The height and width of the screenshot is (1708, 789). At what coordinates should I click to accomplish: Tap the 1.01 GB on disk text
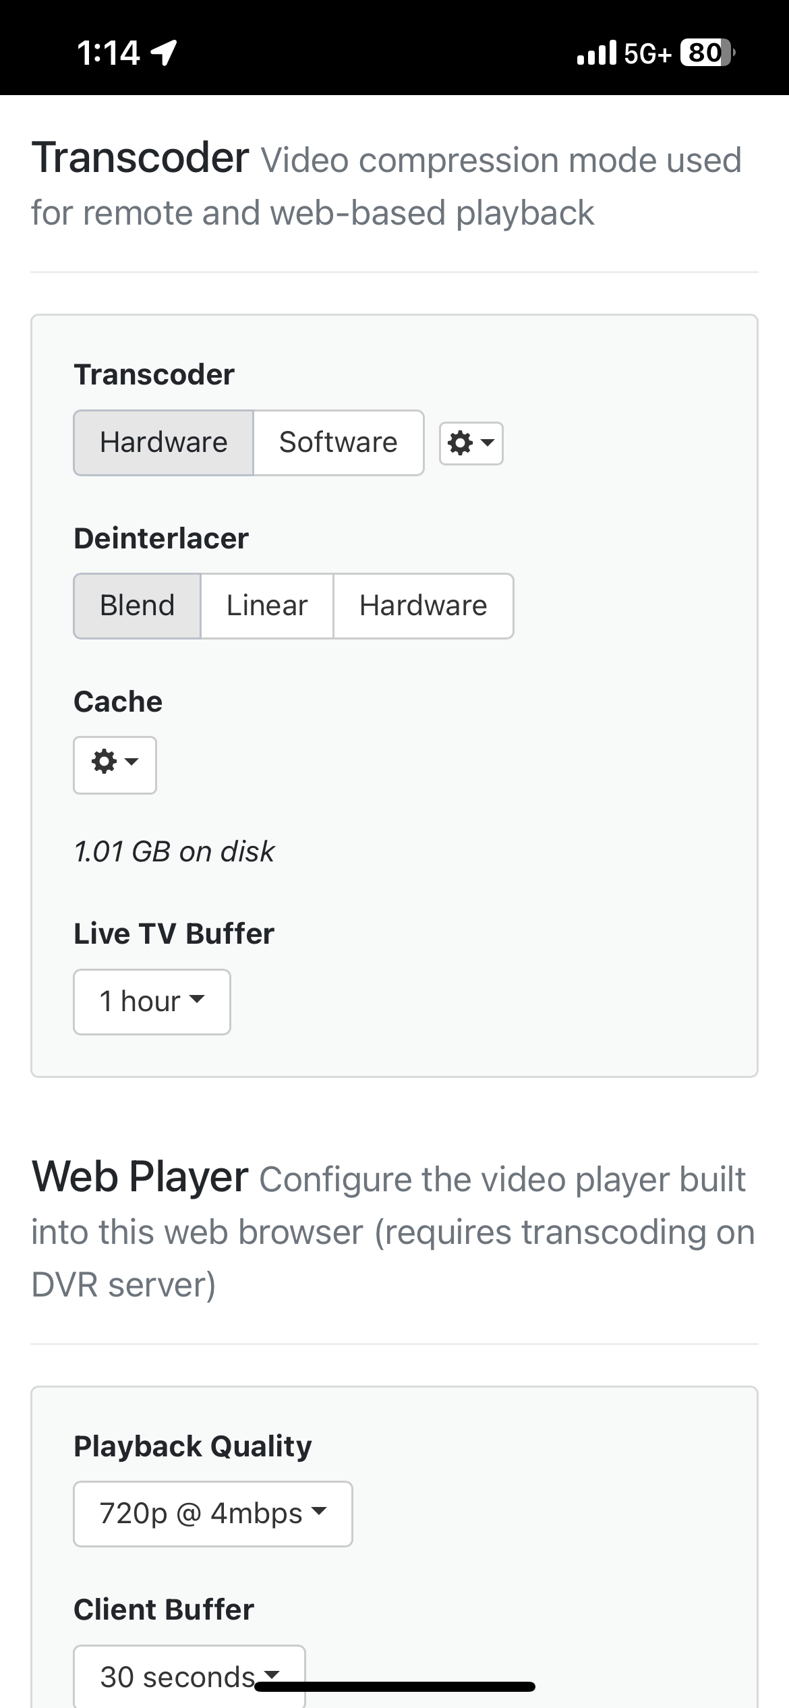[x=174, y=851]
